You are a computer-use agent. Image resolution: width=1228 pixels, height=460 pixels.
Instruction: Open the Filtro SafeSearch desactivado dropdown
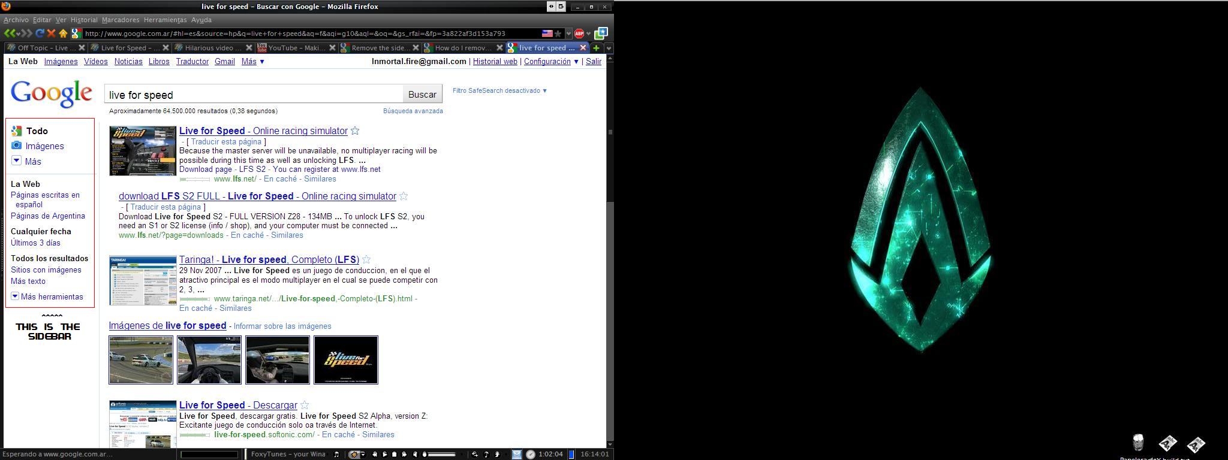coord(500,91)
